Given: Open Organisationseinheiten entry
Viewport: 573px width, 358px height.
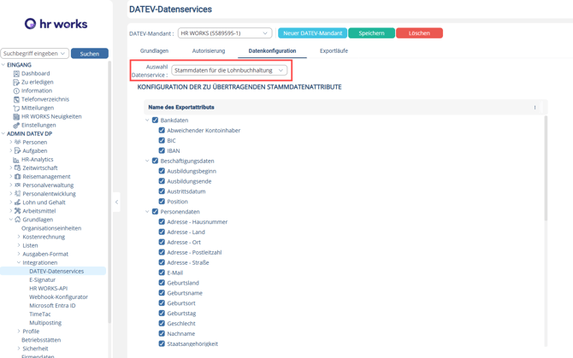Looking at the screenshot, I should tap(51, 228).
